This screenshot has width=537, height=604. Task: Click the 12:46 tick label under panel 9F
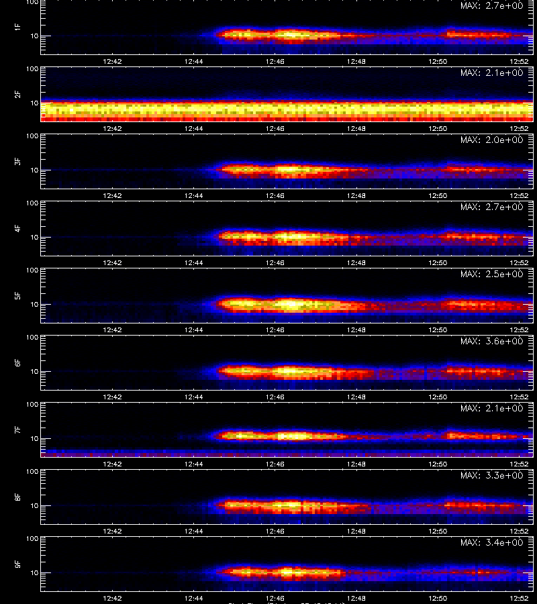click(275, 598)
